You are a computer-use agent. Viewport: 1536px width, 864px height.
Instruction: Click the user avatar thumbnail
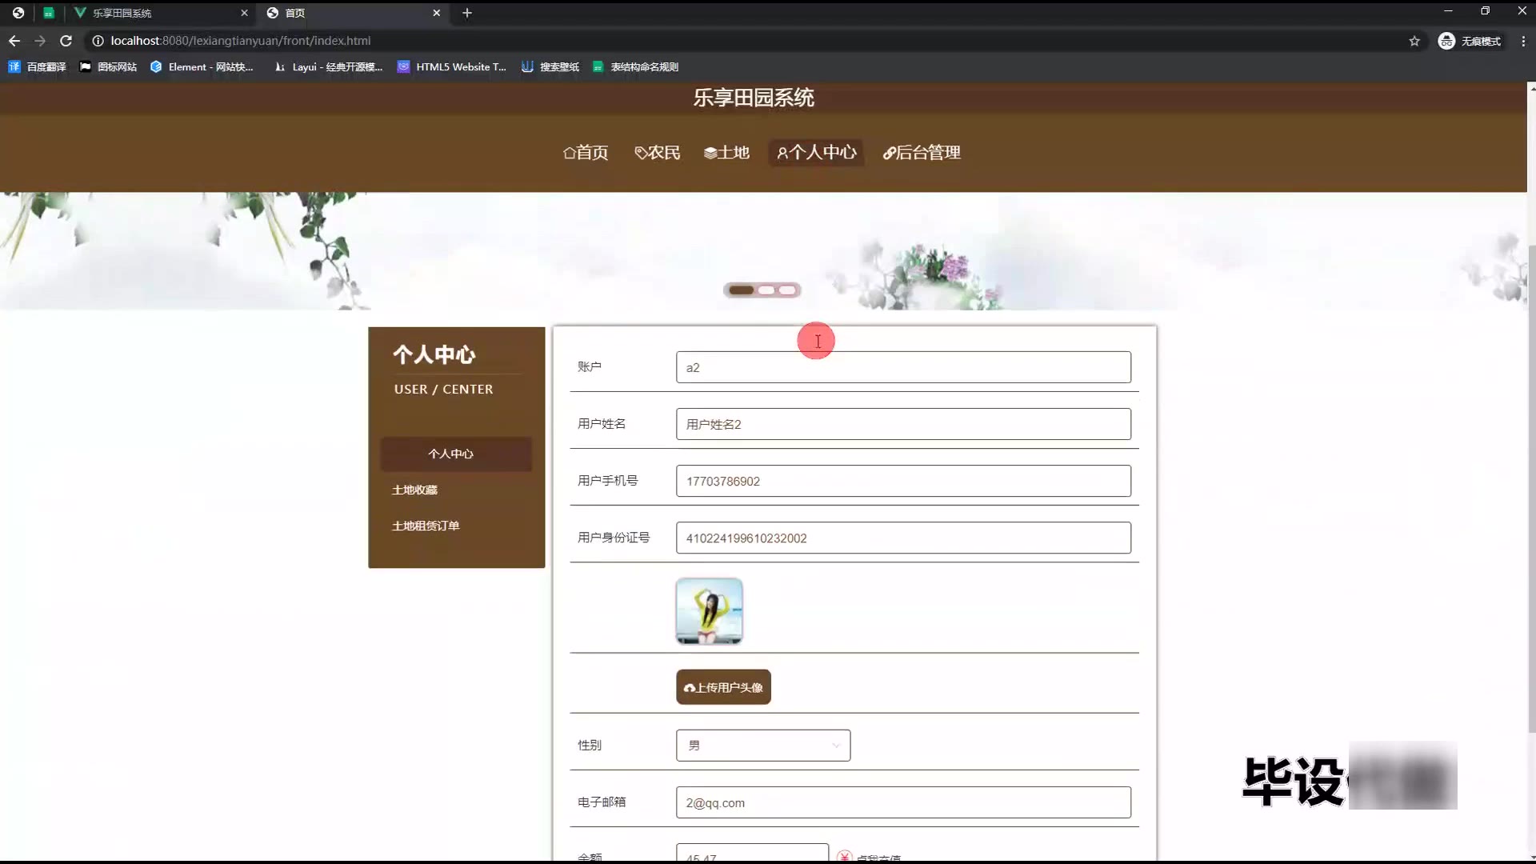[x=709, y=611]
